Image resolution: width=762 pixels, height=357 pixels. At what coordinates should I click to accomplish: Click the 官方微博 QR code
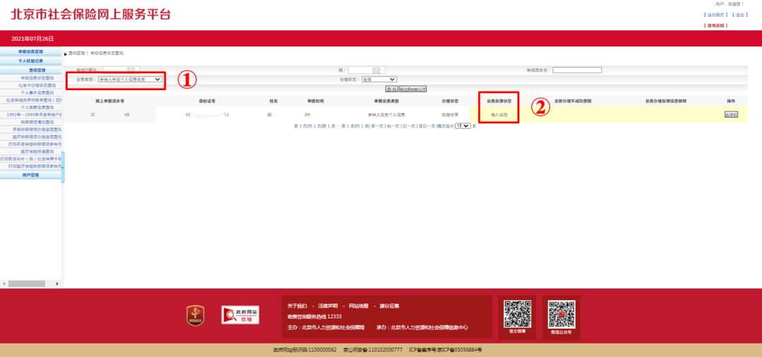point(518,314)
